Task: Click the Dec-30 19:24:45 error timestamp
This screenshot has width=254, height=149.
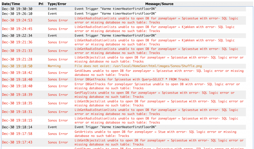Action: 17,29
